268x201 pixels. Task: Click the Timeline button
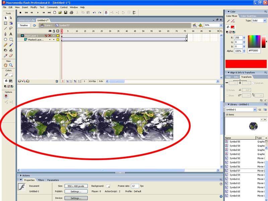(24, 25)
